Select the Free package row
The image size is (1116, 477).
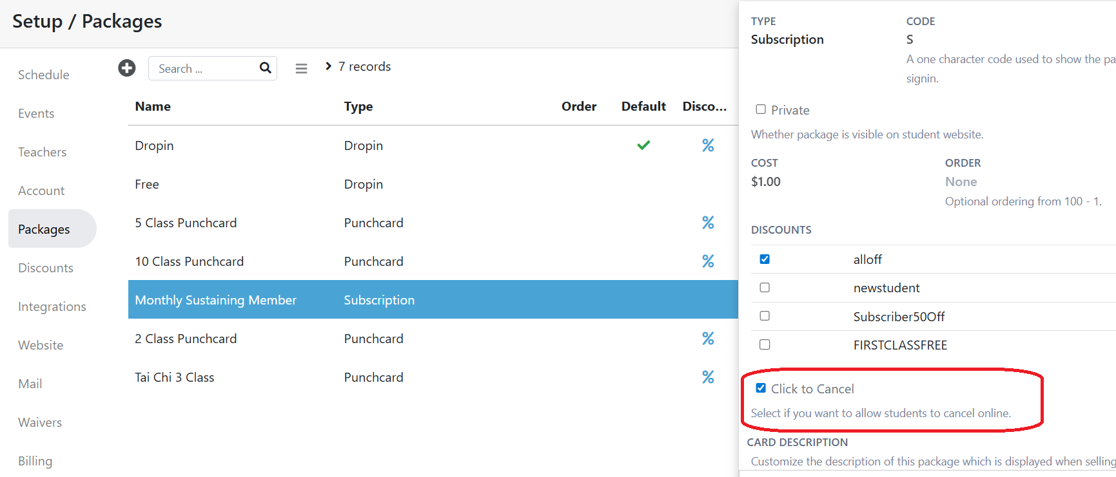tap(147, 184)
